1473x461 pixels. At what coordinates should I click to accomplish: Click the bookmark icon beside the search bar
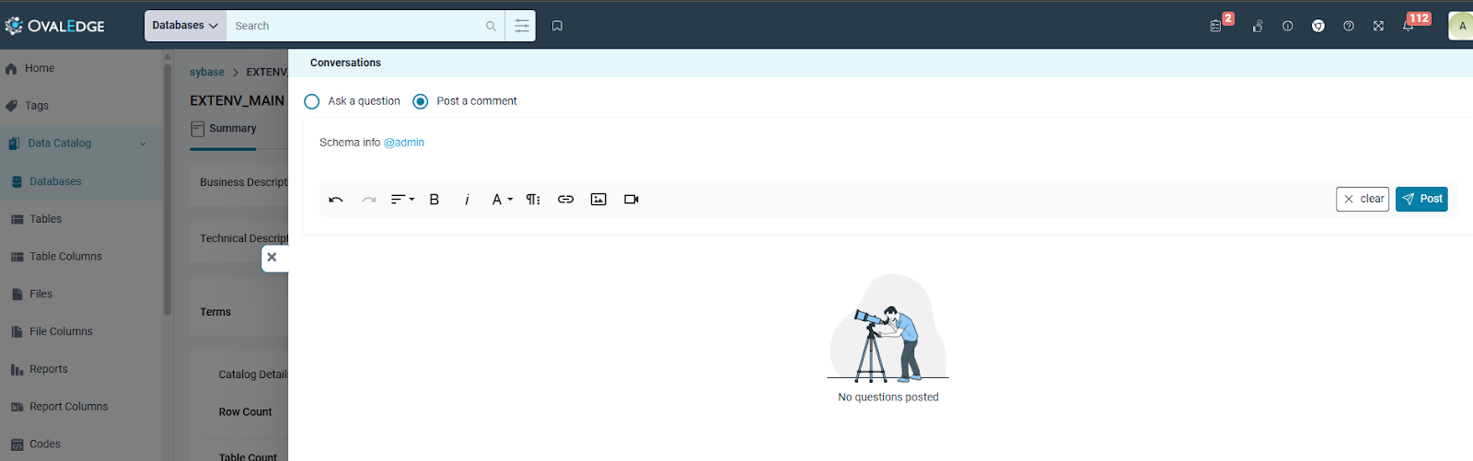coord(557,26)
